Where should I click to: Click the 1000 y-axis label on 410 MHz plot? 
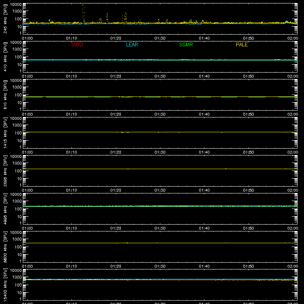(x=17, y=49)
